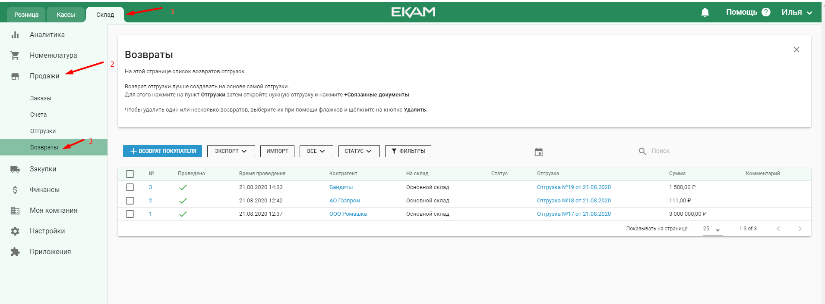Open the Заказы submenu item
Screen dimensions: 825x304
coord(41,98)
